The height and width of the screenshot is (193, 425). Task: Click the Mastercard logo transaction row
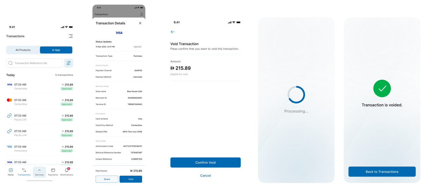(40, 102)
